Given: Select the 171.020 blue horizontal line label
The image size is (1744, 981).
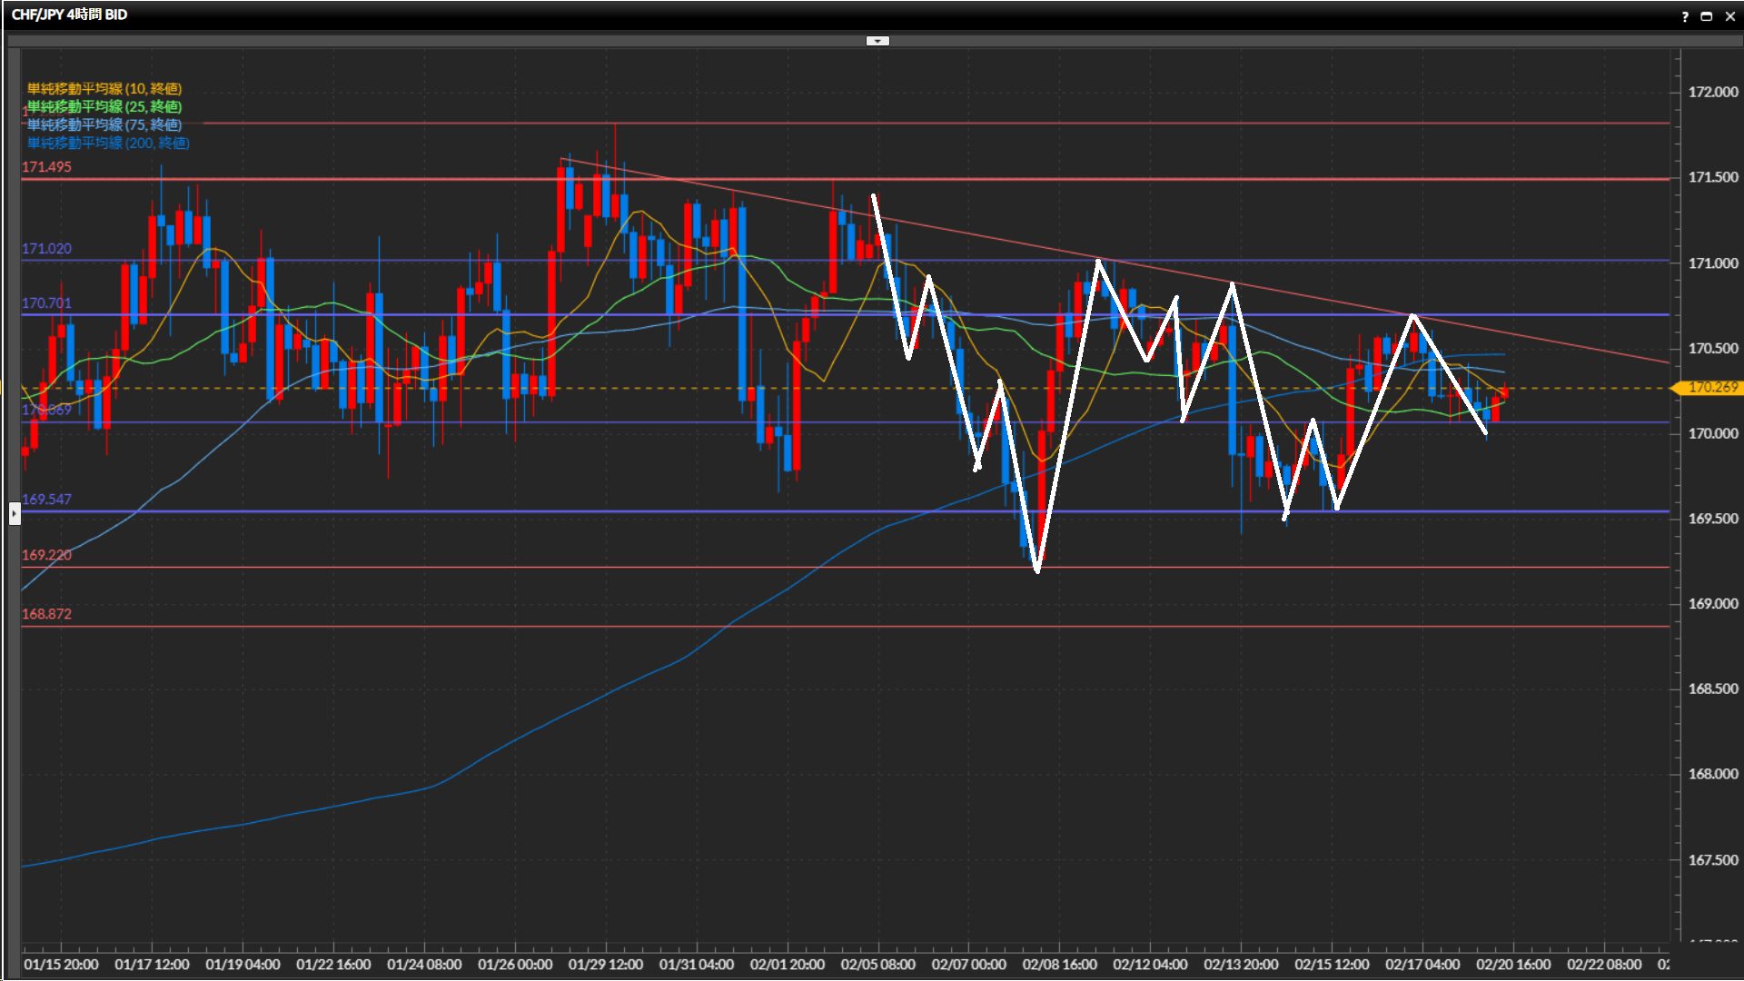Looking at the screenshot, I should point(46,249).
